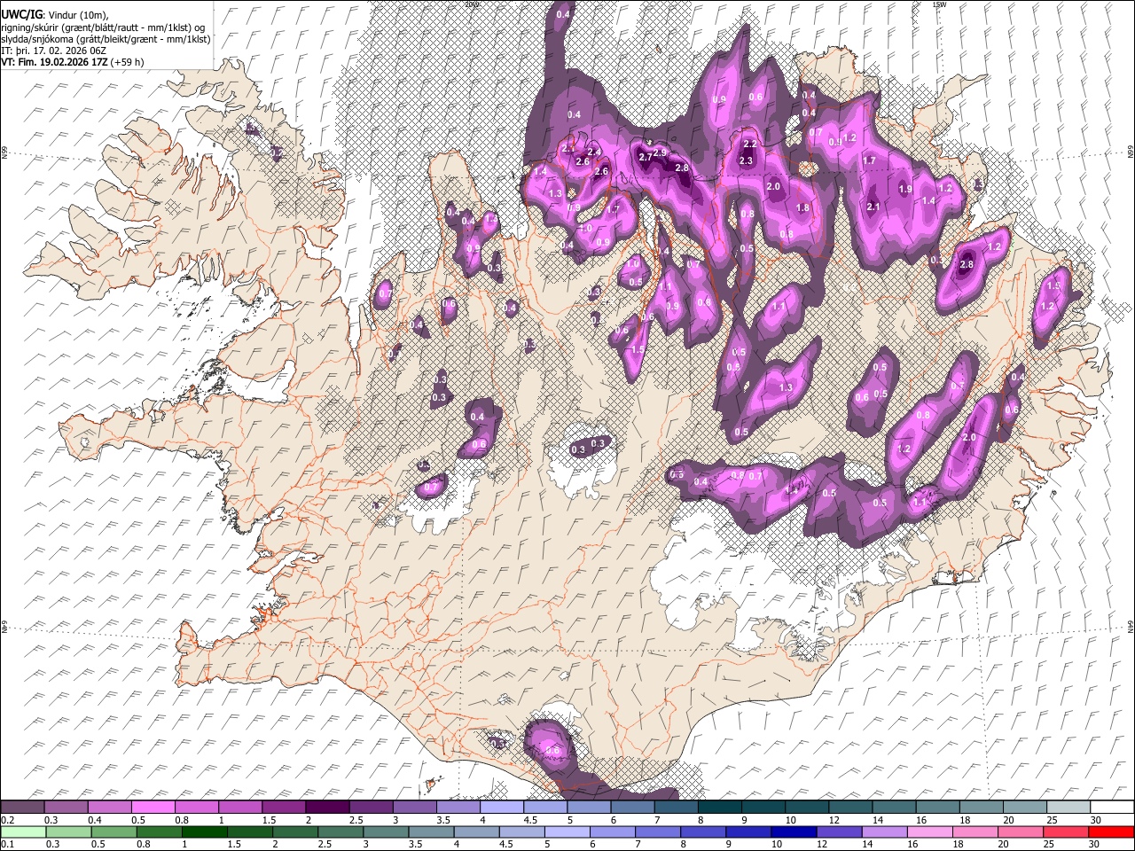Click the lavender 4 snow legend swatch
Image resolution: width=1135 pixels, height=851 pixels.
click(502, 807)
